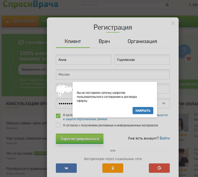198x177 pixels.
Task: Click the Запишитесь banner button
Action: click(33, 69)
